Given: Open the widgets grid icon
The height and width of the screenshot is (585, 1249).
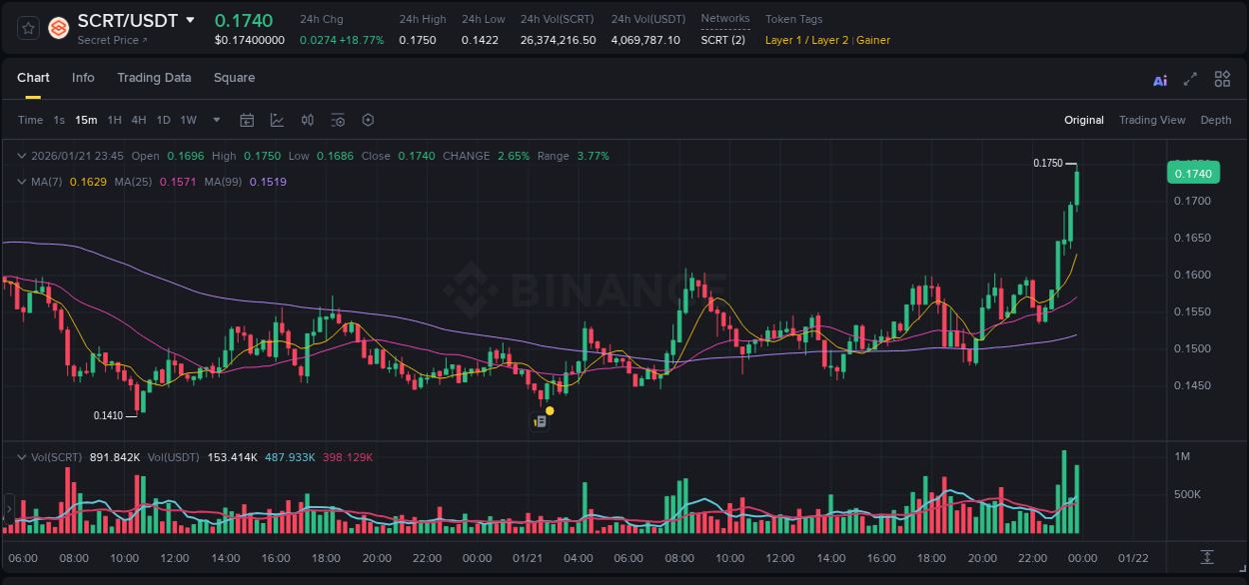Looking at the screenshot, I should pyautogui.click(x=1222, y=78).
